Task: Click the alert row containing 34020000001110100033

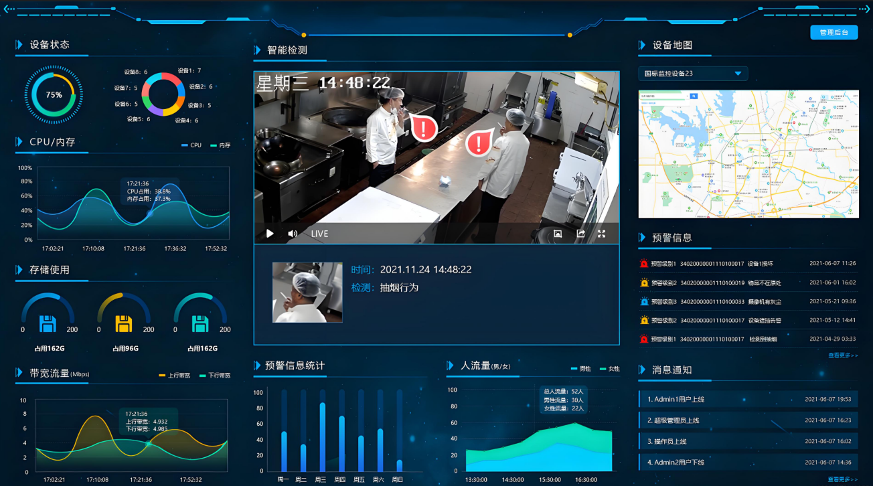Action: 748,301
